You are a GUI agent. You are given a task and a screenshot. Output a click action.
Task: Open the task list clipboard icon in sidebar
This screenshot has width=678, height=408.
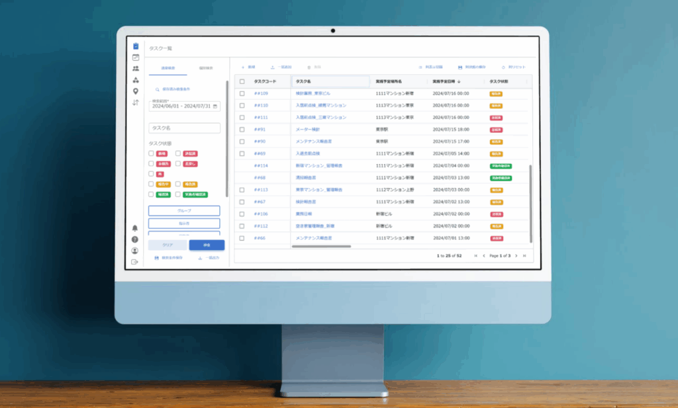(x=136, y=46)
